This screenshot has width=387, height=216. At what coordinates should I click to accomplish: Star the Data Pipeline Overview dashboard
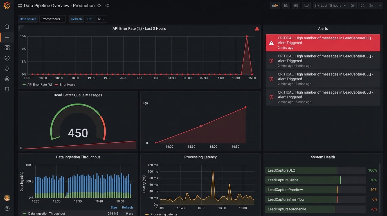tap(99, 6)
